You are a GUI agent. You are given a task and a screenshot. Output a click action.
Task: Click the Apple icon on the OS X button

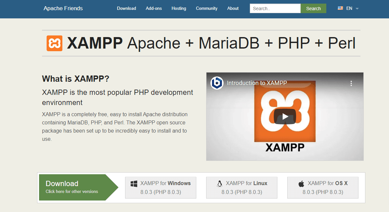(x=302, y=183)
